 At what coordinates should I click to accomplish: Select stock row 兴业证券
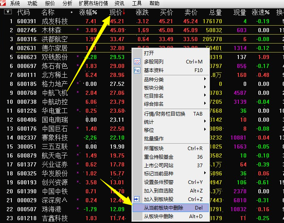[x=142, y=164]
